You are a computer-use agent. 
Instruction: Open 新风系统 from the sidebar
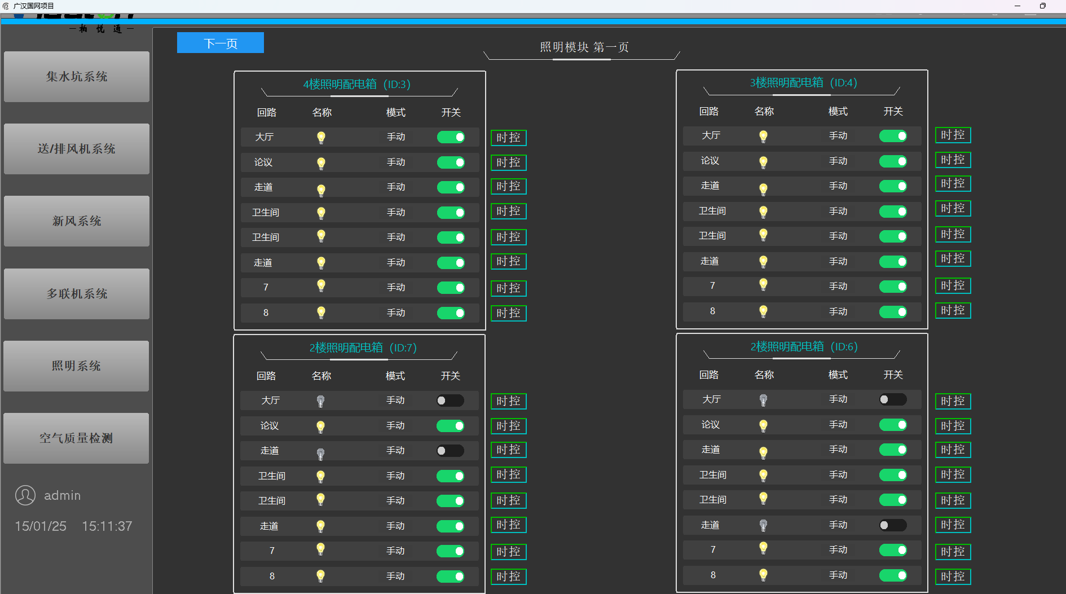pyautogui.click(x=77, y=221)
